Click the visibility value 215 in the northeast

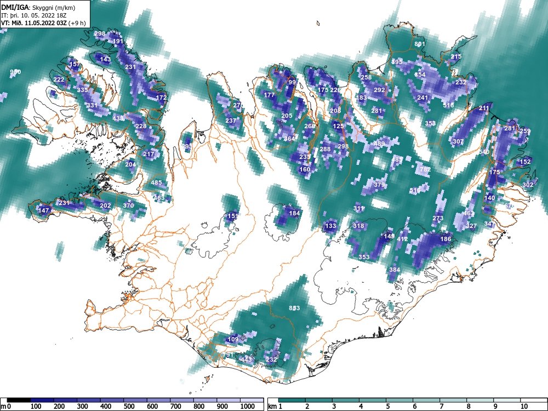pyautogui.click(x=456, y=56)
